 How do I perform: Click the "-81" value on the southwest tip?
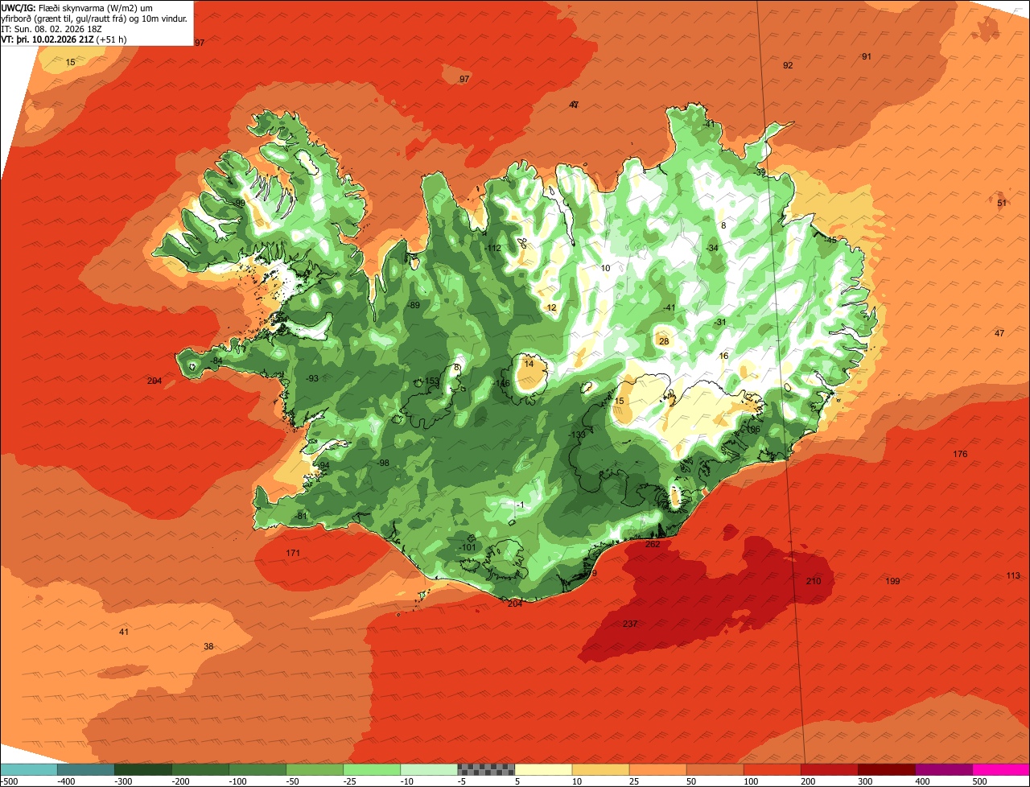(x=300, y=515)
